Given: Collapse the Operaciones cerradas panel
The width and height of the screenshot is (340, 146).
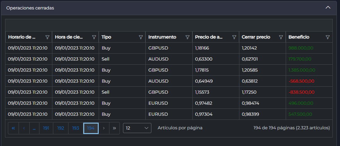Looking at the screenshot, I should click(328, 8).
